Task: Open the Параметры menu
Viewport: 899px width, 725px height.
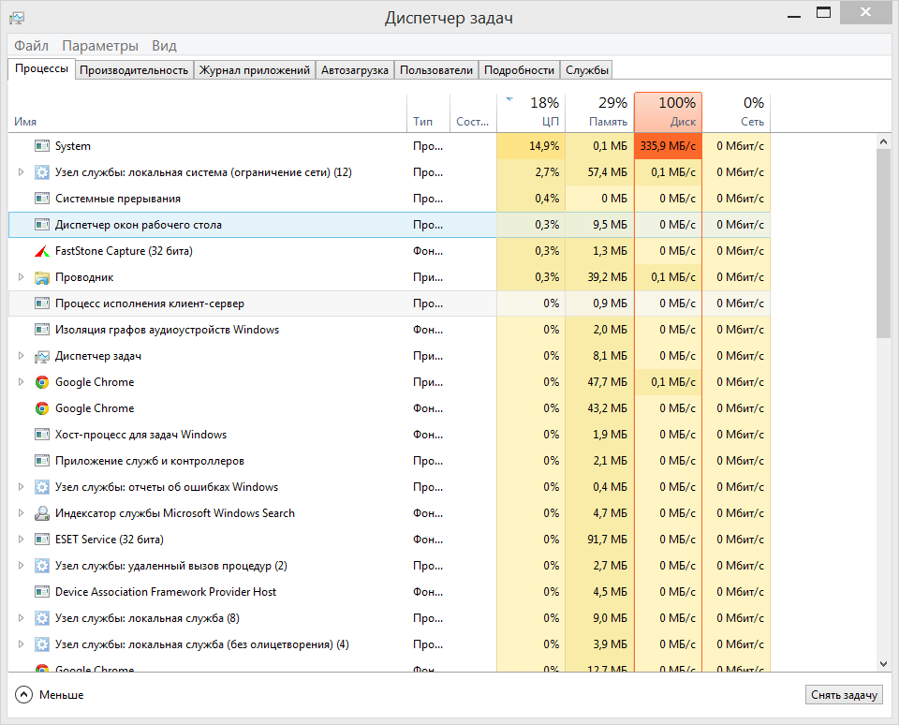Action: [x=100, y=46]
